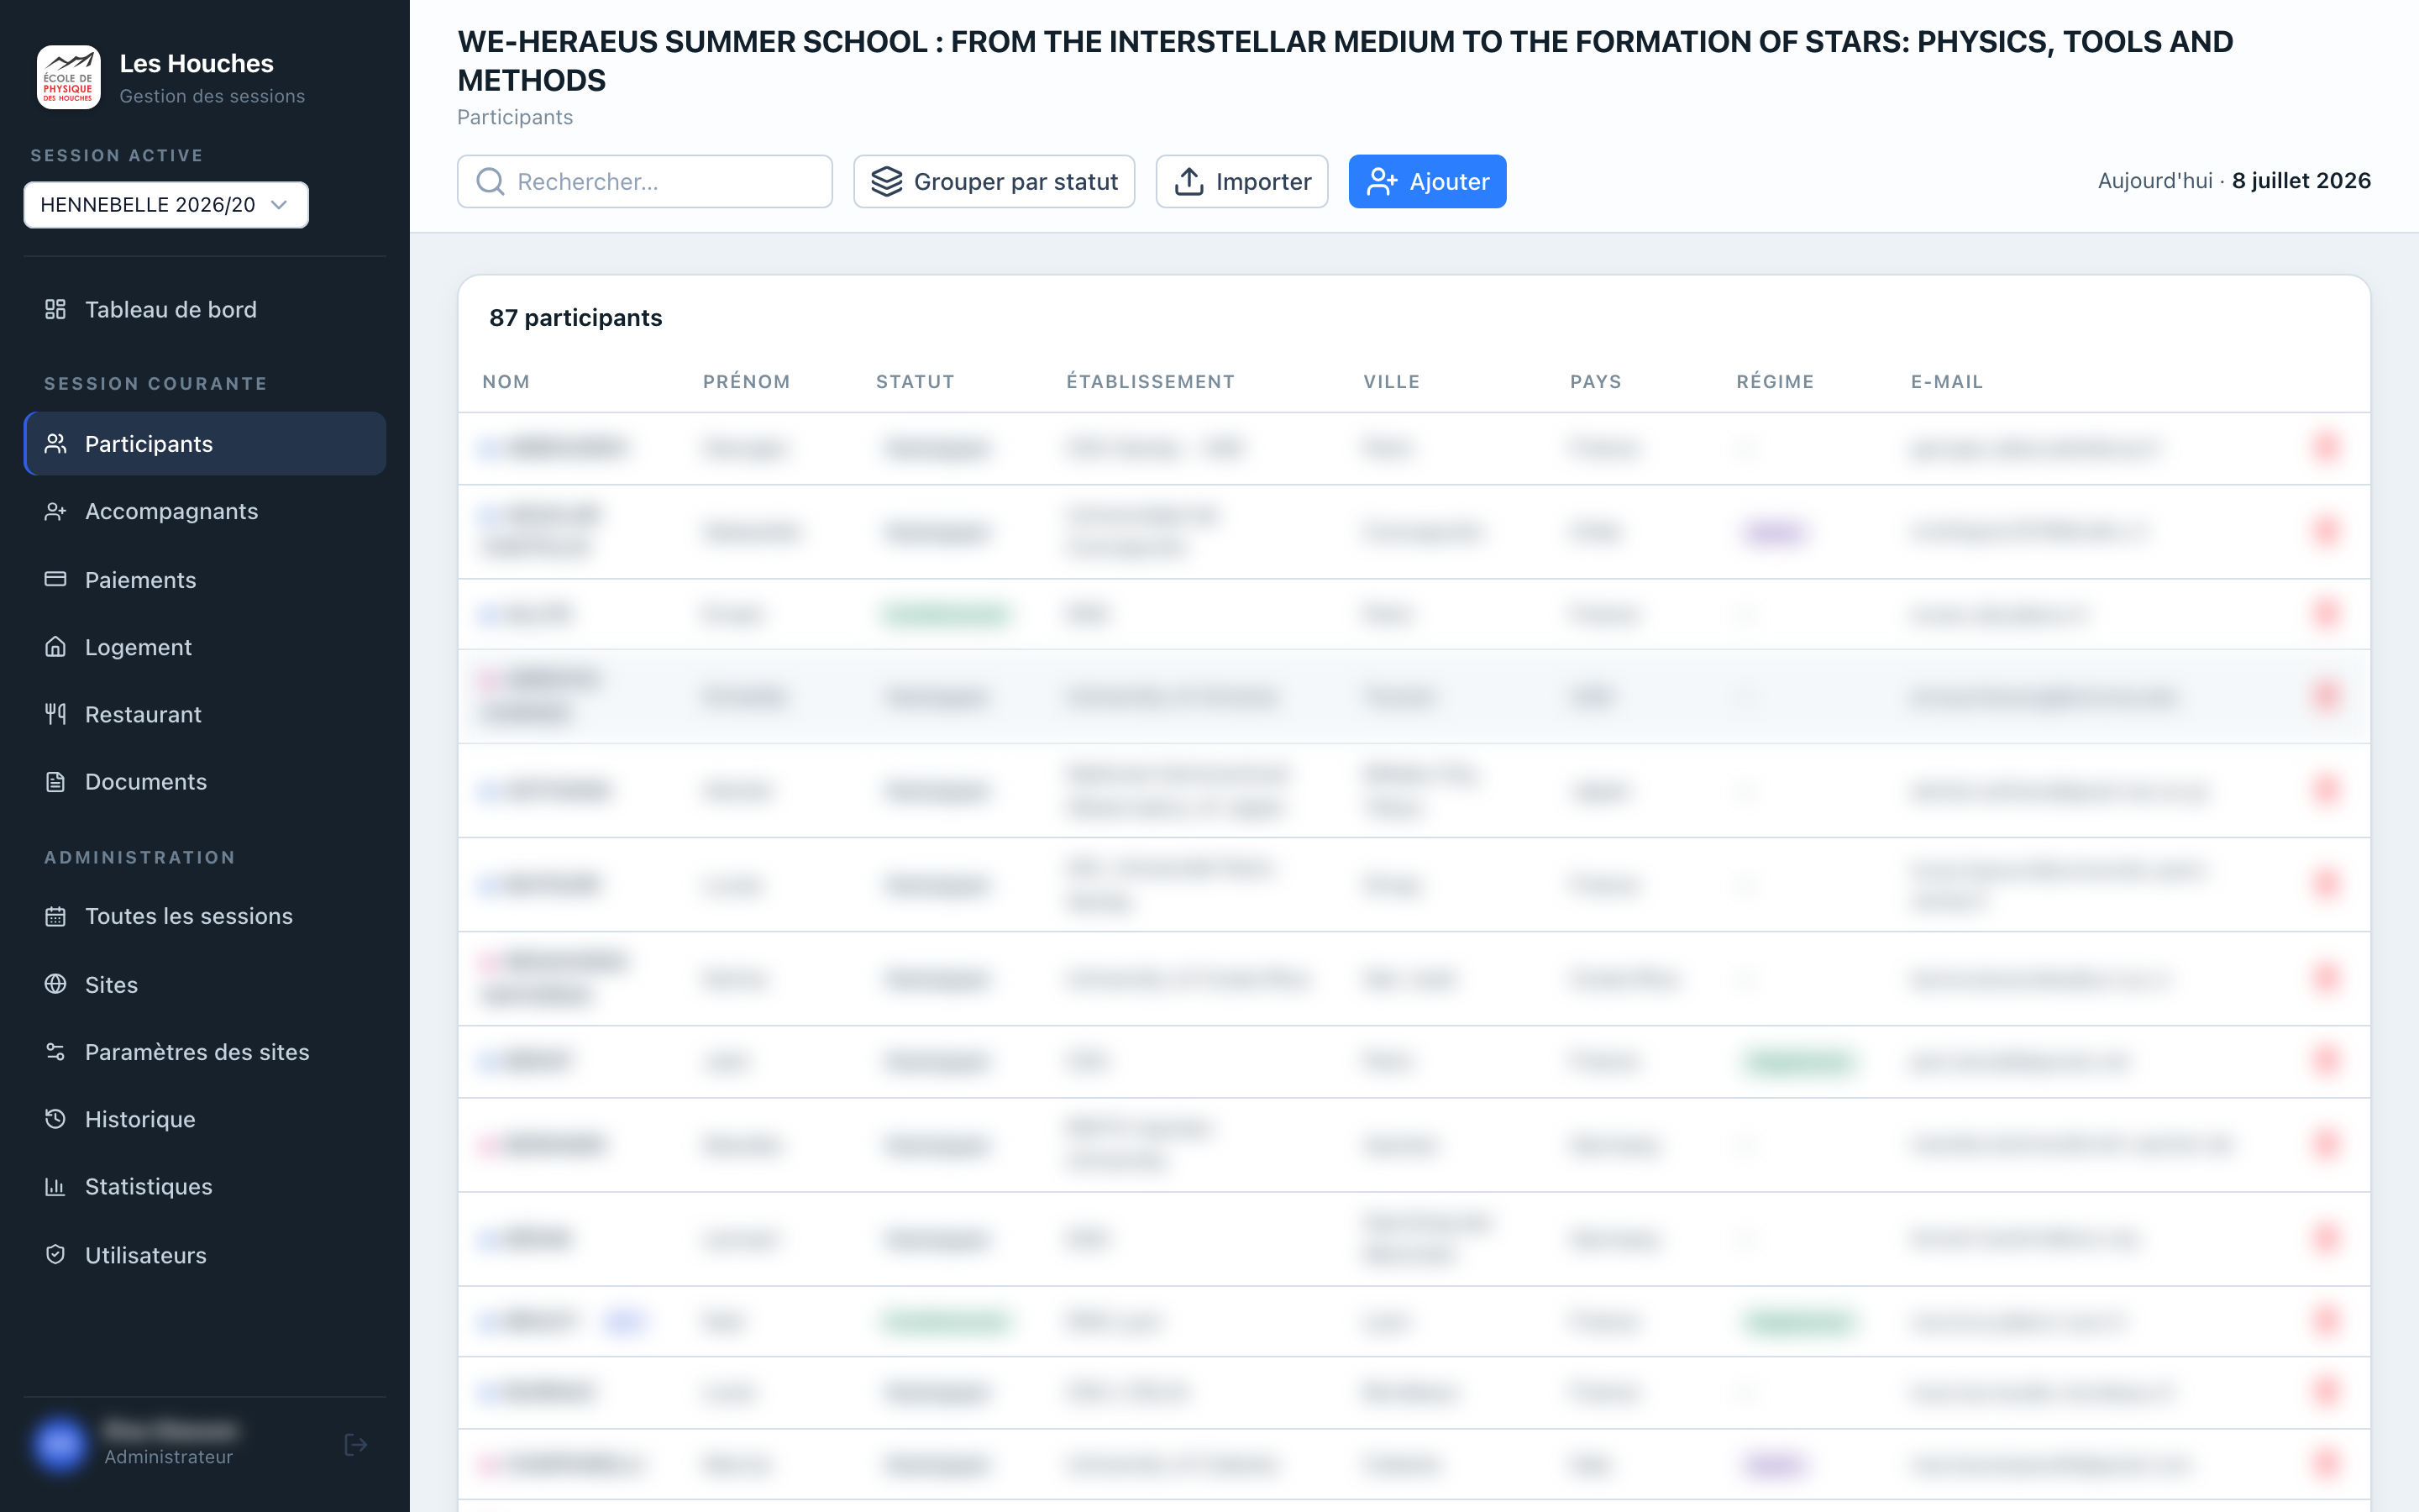Open Paramètres des sites
This screenshot has height=1512, width=2419.
[205, 1051]
